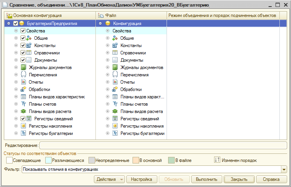291x187 pixels.
Task: Toggle the Справочники checkbox
Action: (23, 53)
